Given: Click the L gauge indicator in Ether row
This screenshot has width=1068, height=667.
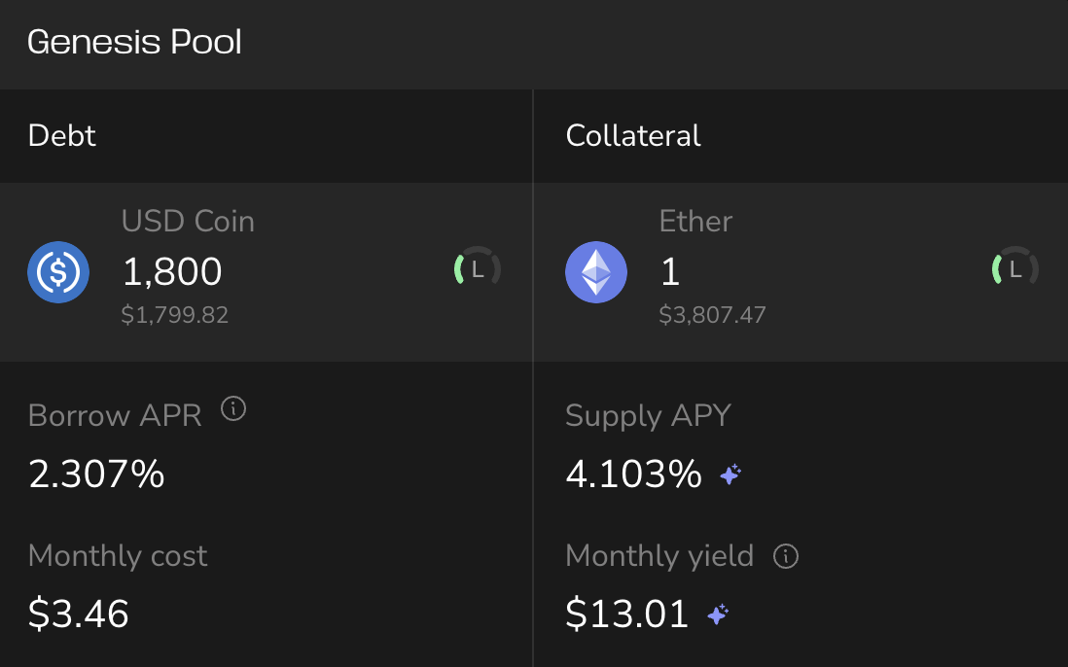Looking at the screenshot, I should point(1015,270).
